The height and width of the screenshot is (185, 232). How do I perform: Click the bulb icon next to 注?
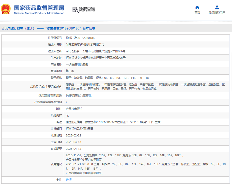(57, 180)
